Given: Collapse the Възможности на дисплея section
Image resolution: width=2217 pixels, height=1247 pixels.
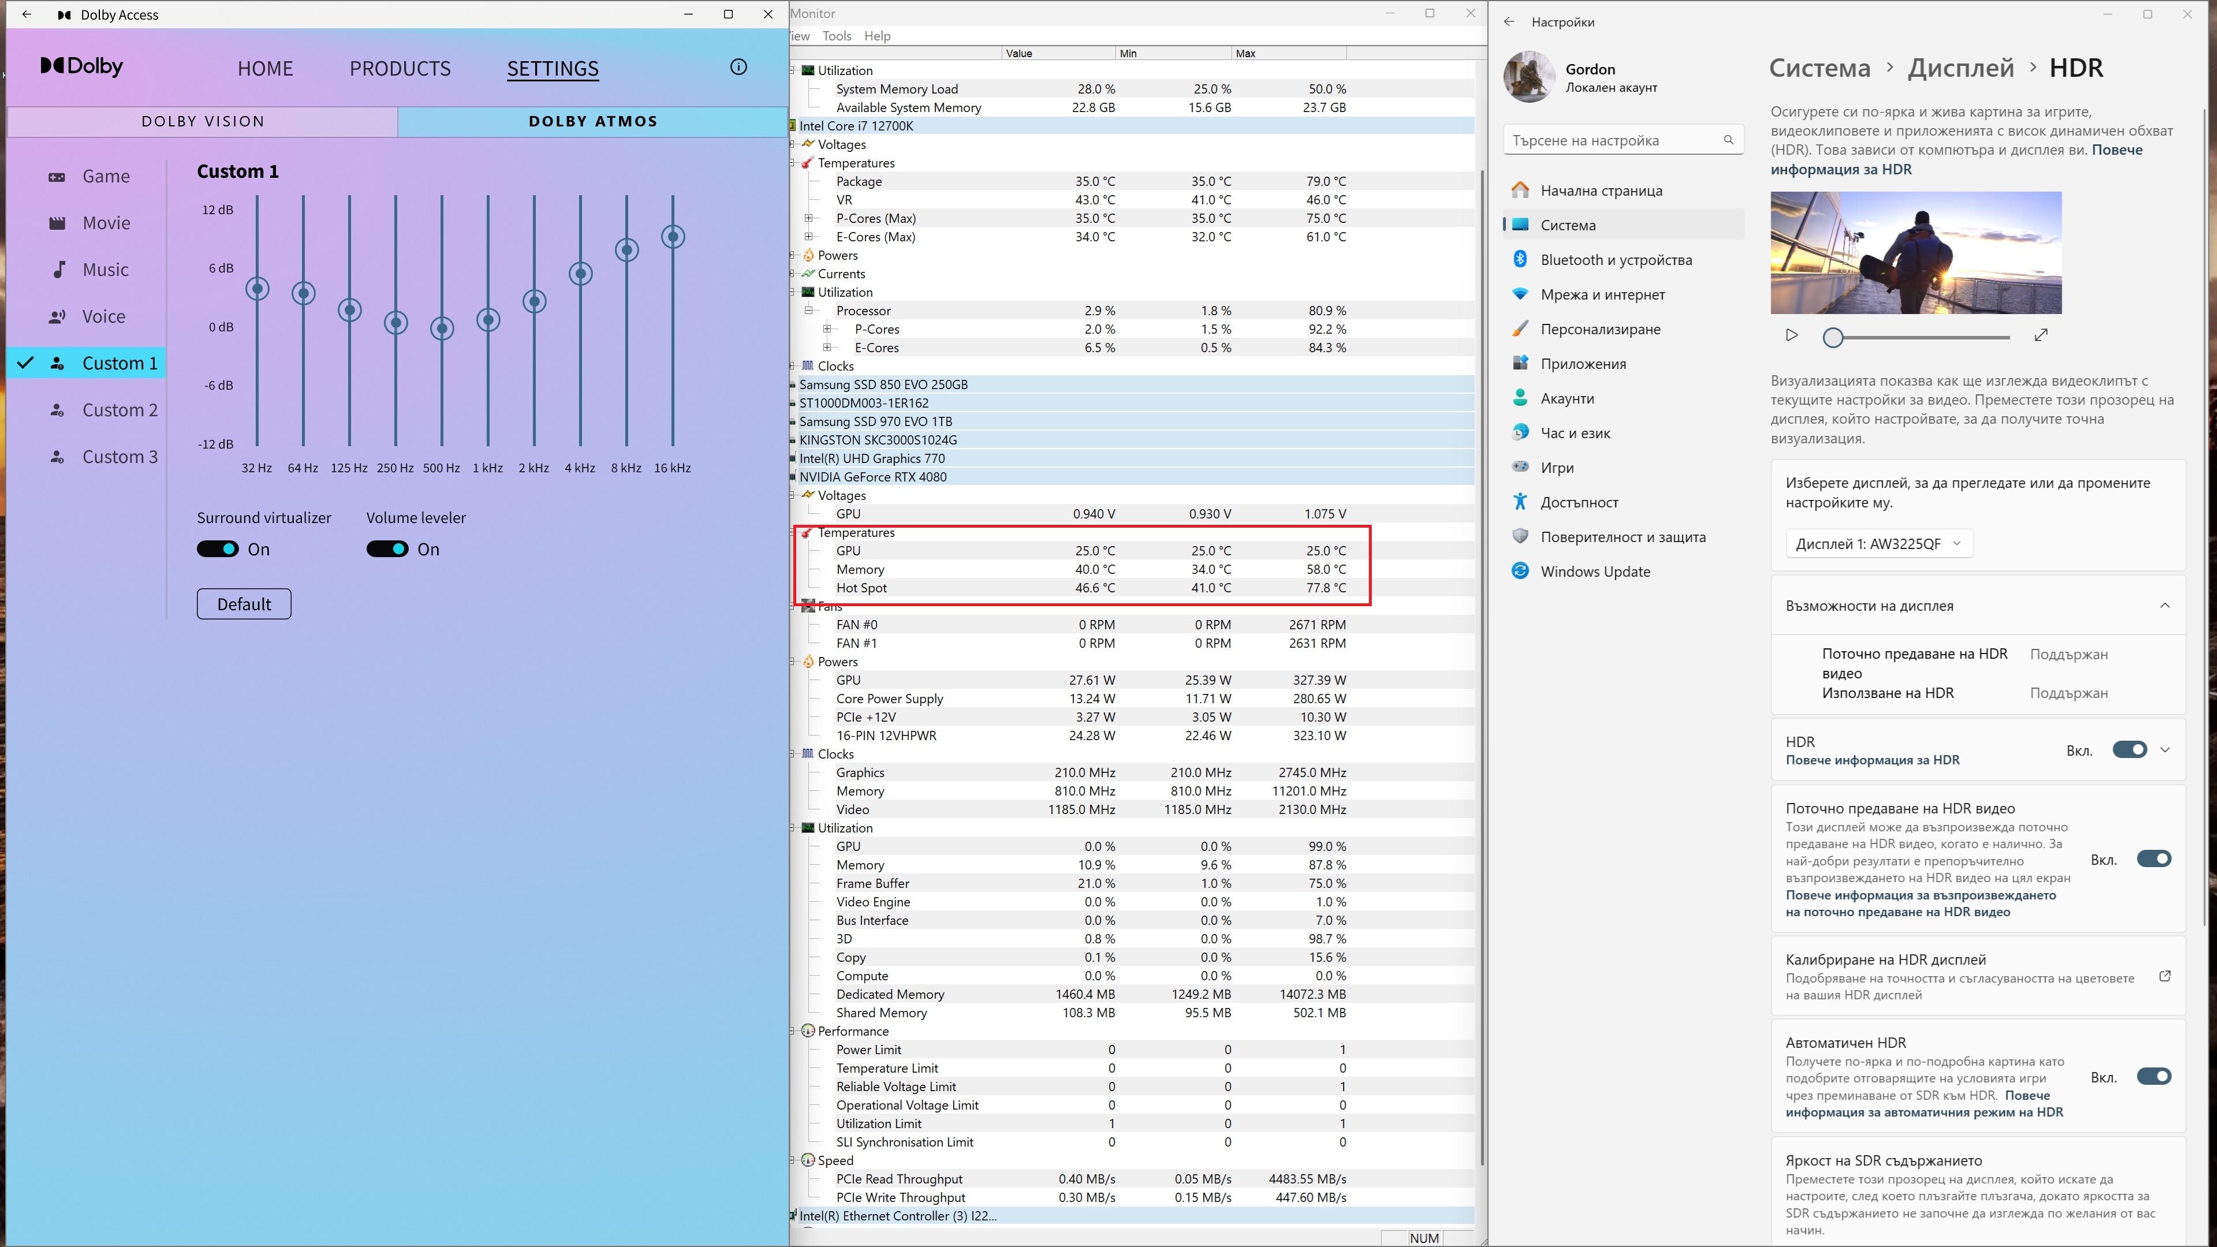Looking at the screenshot, I should (2164, 606).
